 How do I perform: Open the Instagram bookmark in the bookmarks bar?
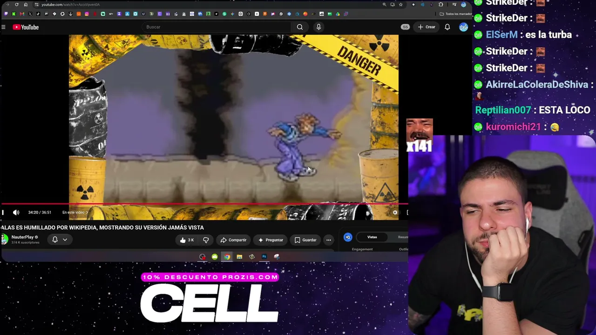coord(87,14)
